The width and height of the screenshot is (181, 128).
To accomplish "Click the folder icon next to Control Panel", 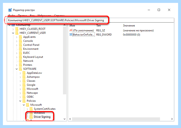I will pos(20,45).
